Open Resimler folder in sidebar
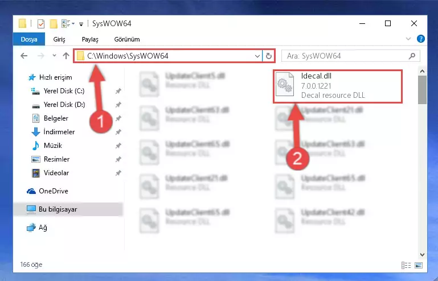Screen dimensions: 438x281 click(x=56, y=159)
